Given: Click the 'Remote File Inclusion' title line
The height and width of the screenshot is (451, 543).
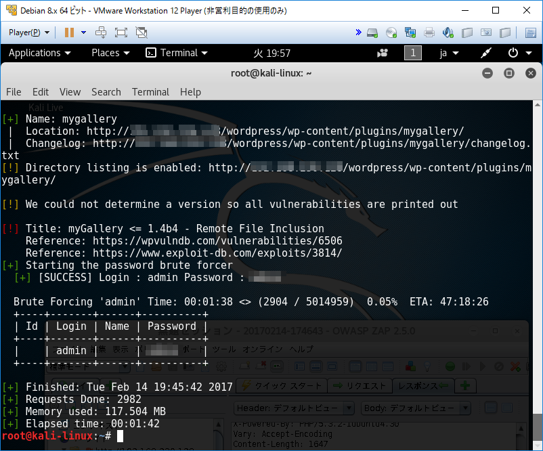Looking at the screenshot, I should (163, 229).
